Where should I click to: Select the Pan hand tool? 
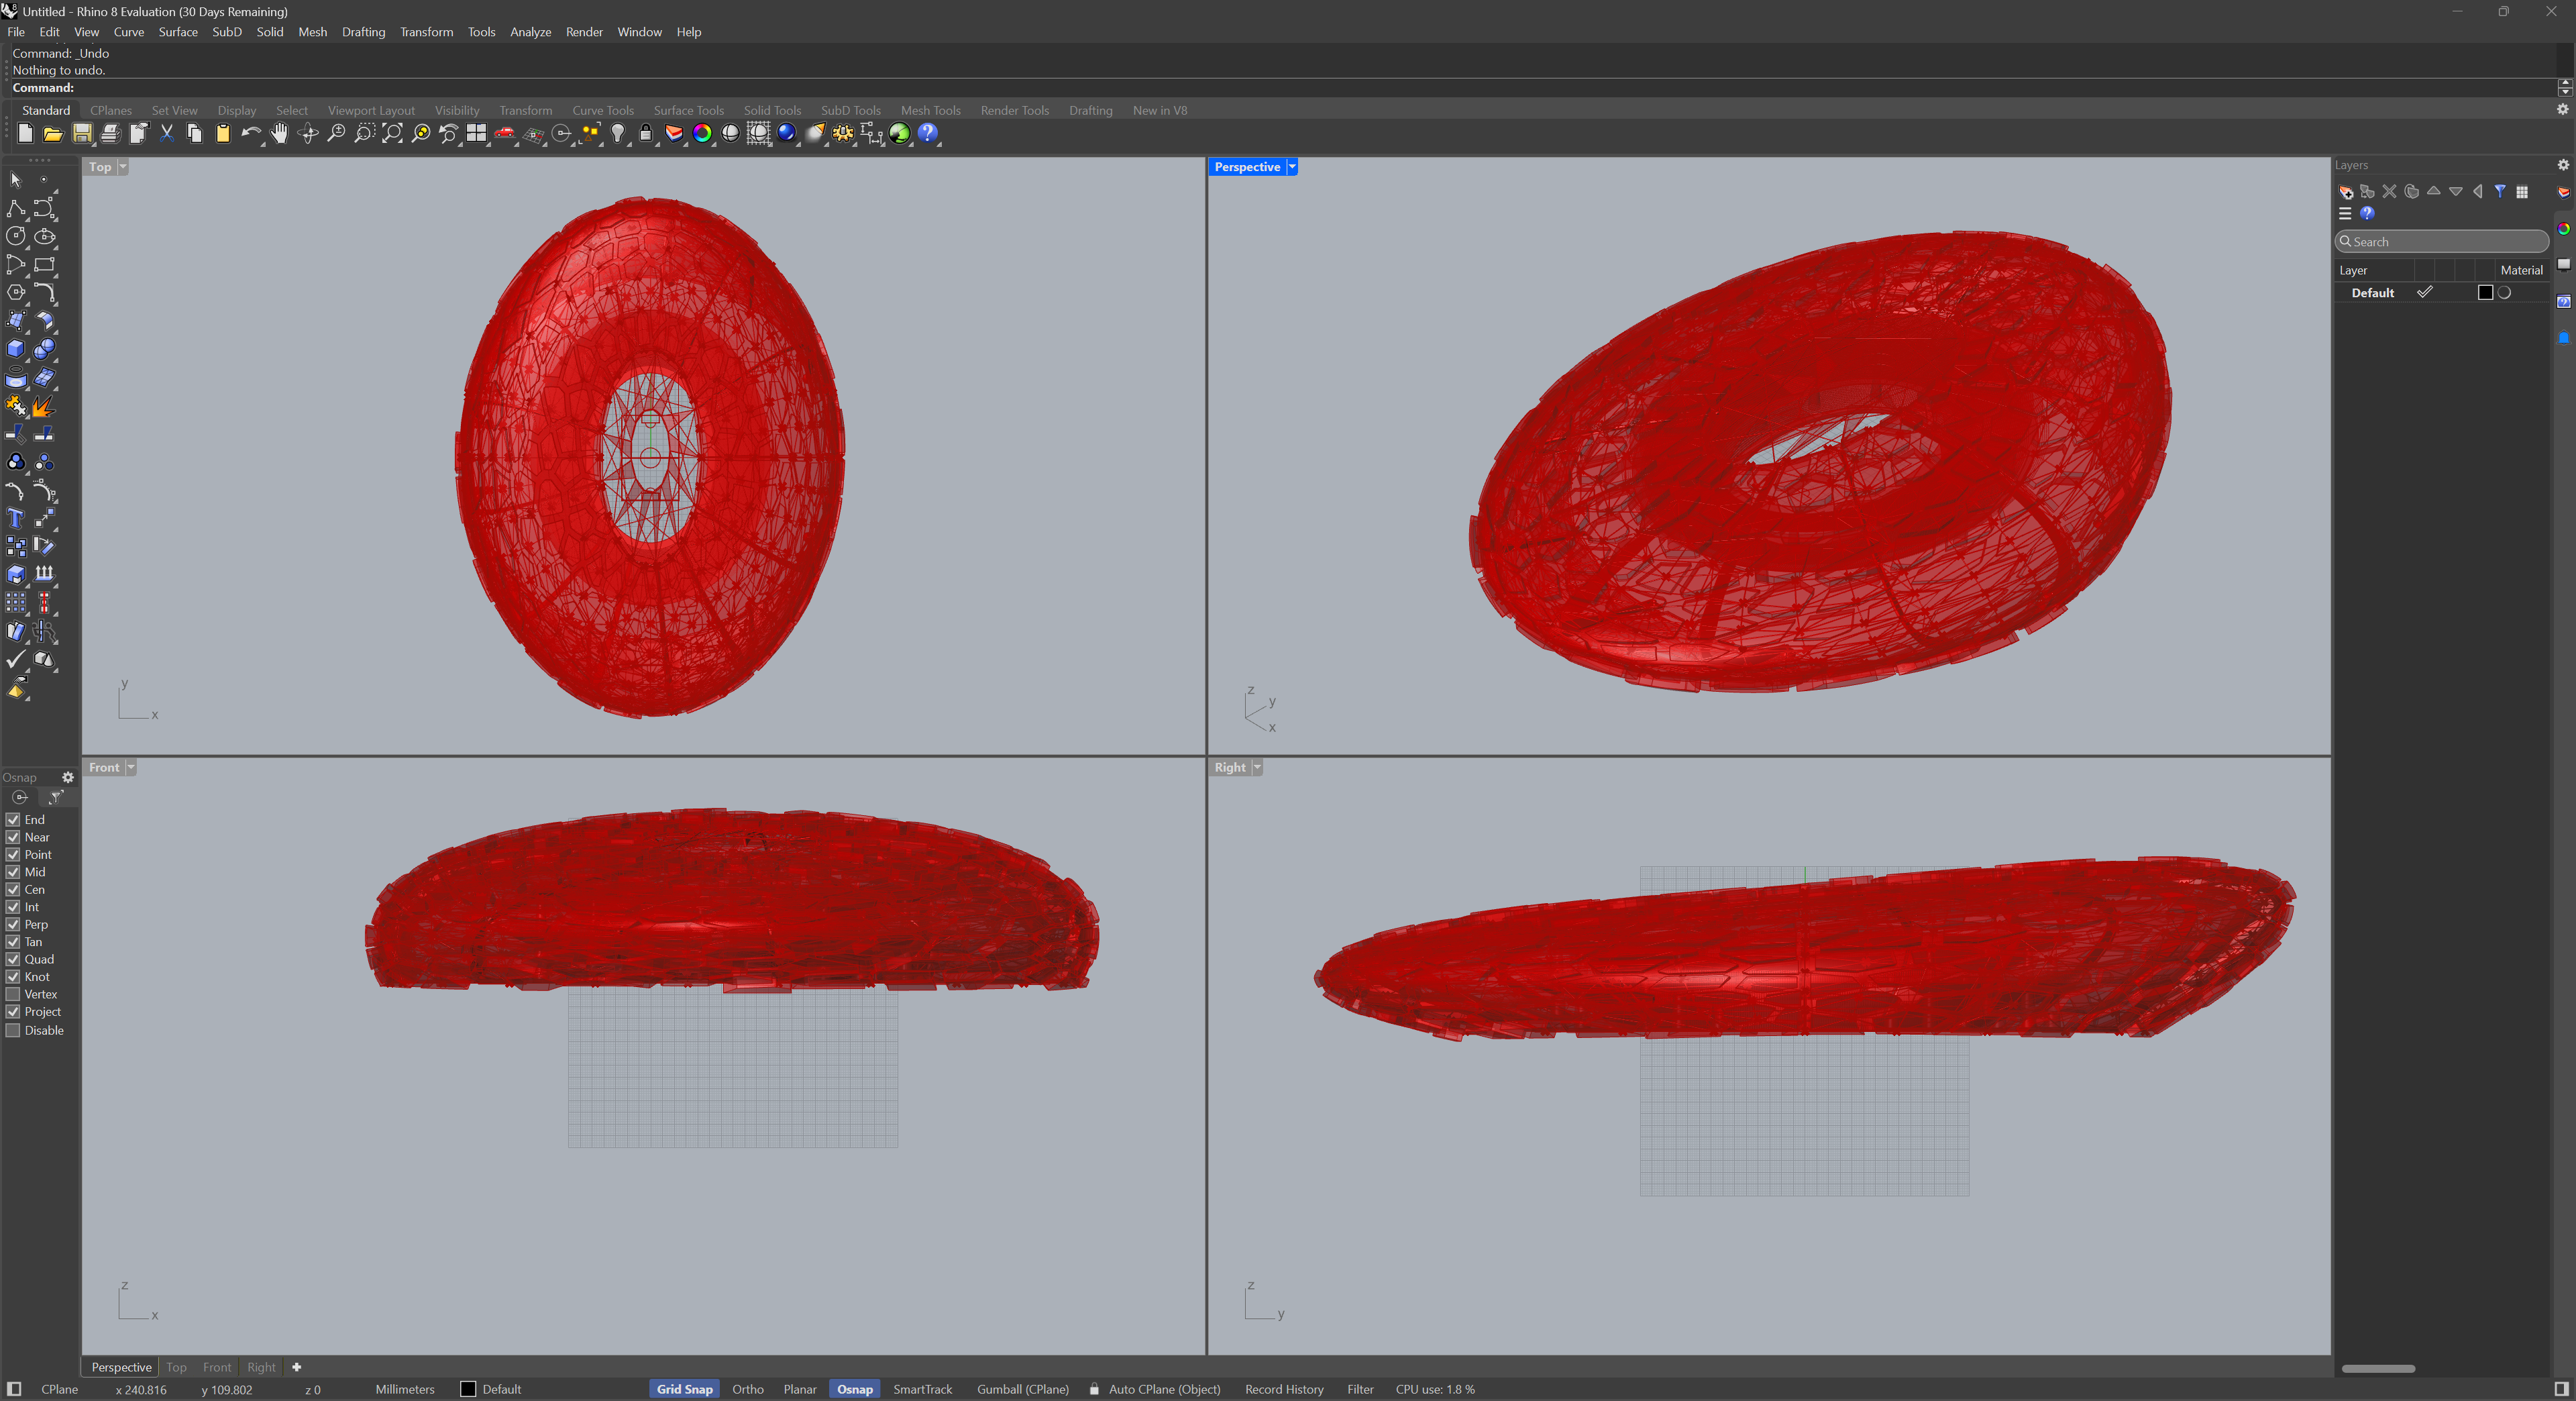(x=279, y=134)
